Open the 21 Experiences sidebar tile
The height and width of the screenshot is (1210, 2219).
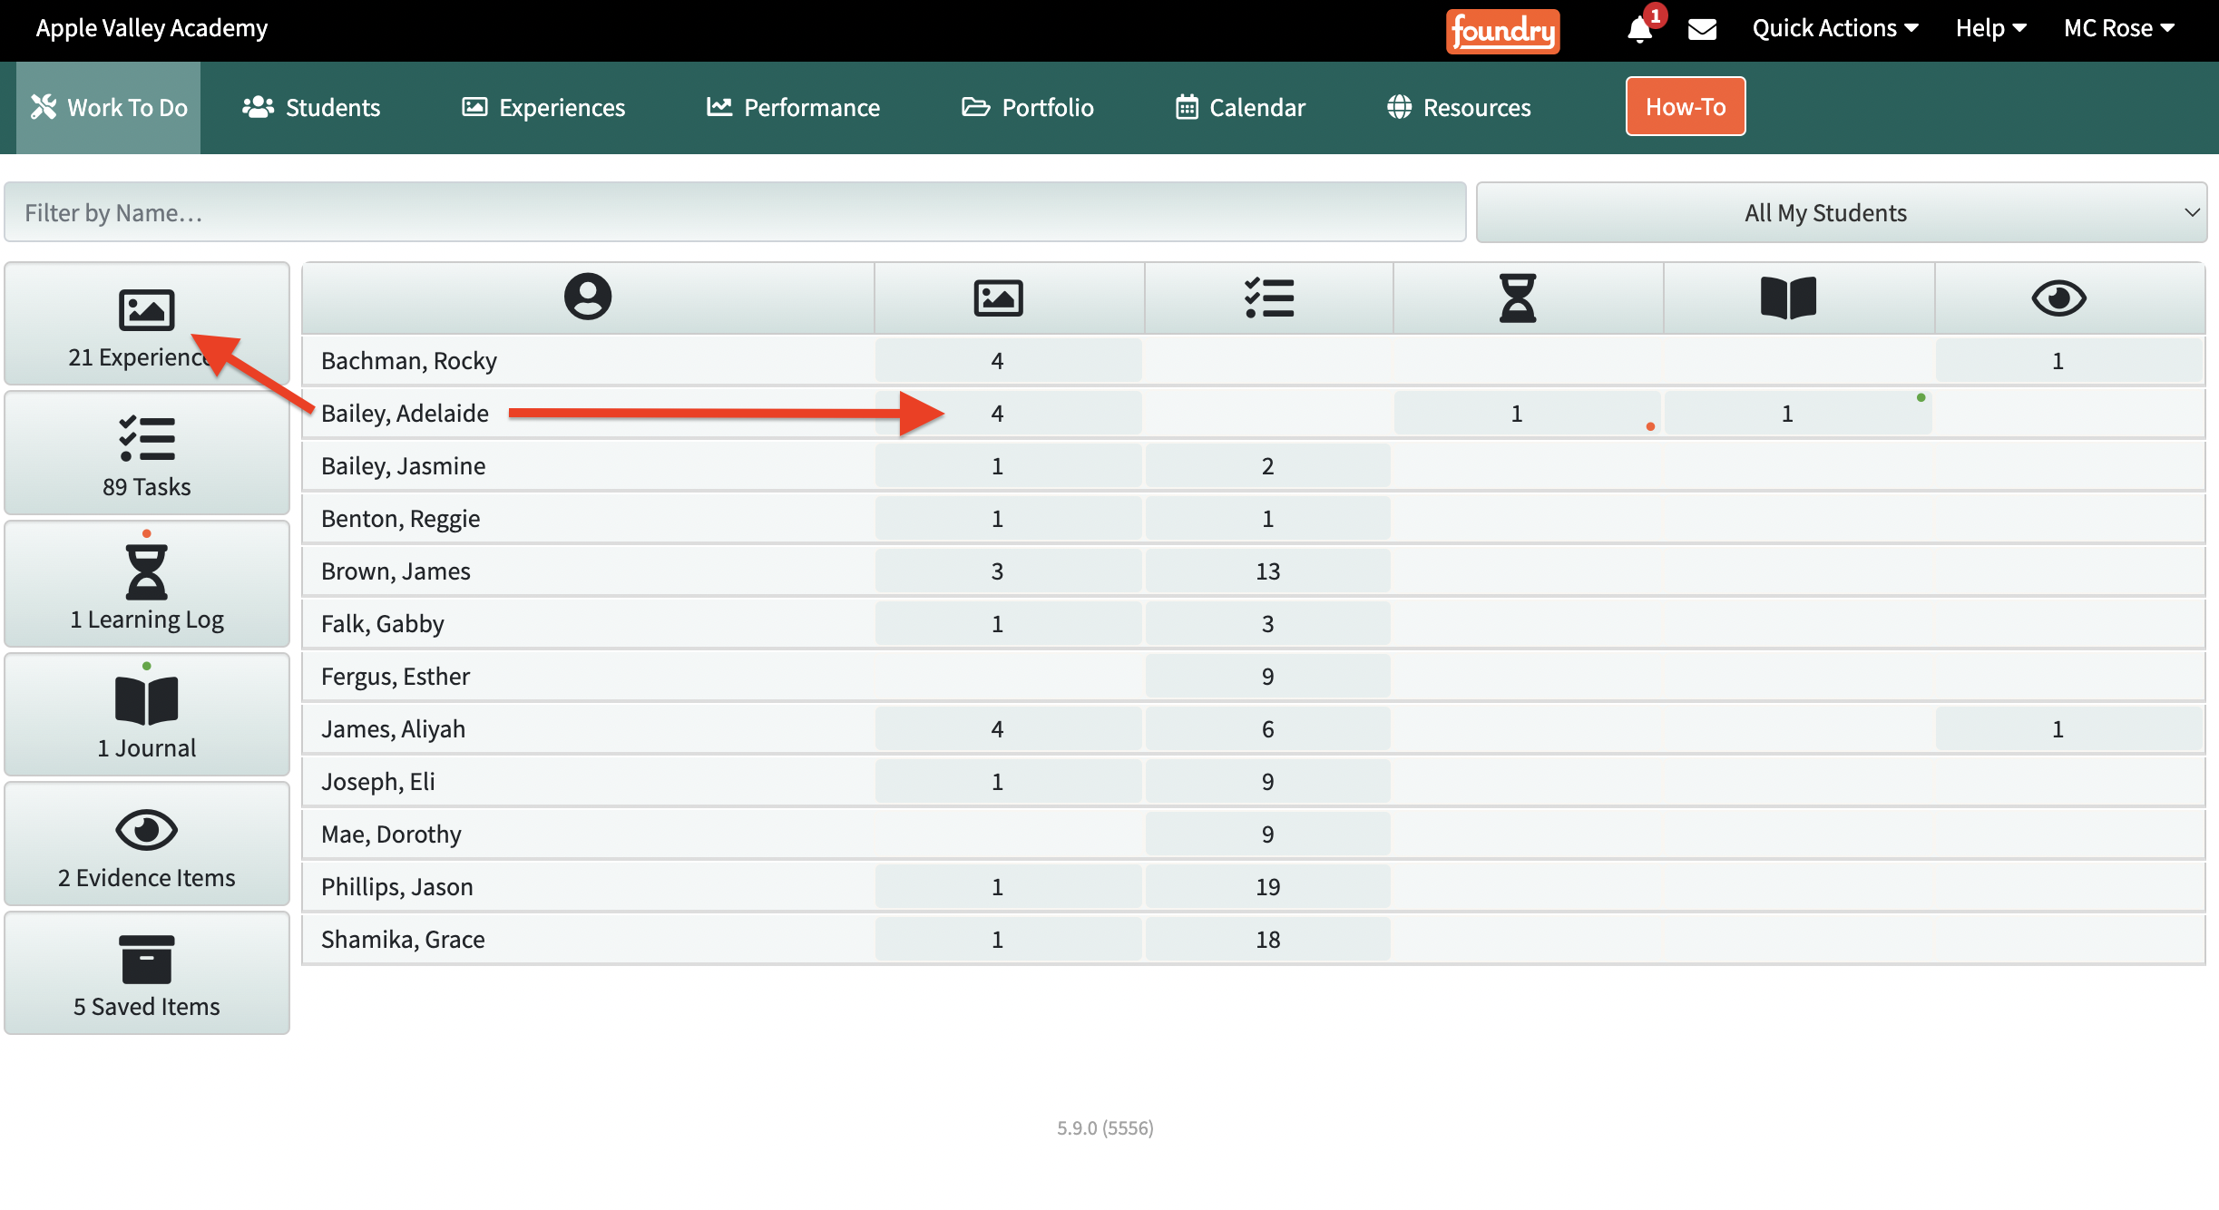click(x=147, y=324)
